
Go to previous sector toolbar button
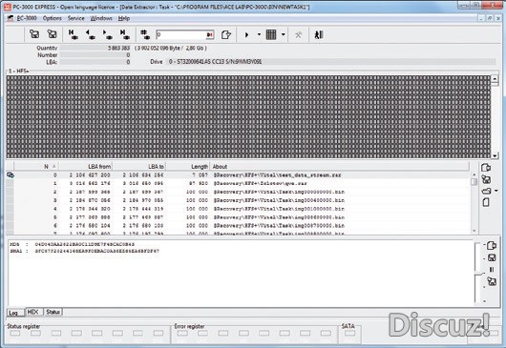tap(90, 34)
